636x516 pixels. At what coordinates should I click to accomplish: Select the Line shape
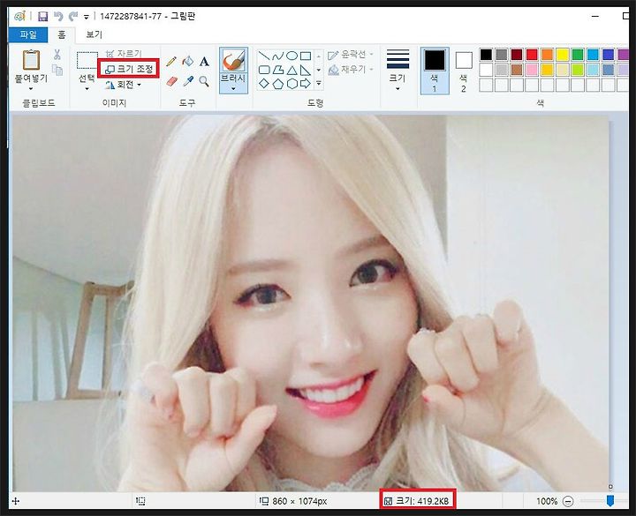point(263,56)
